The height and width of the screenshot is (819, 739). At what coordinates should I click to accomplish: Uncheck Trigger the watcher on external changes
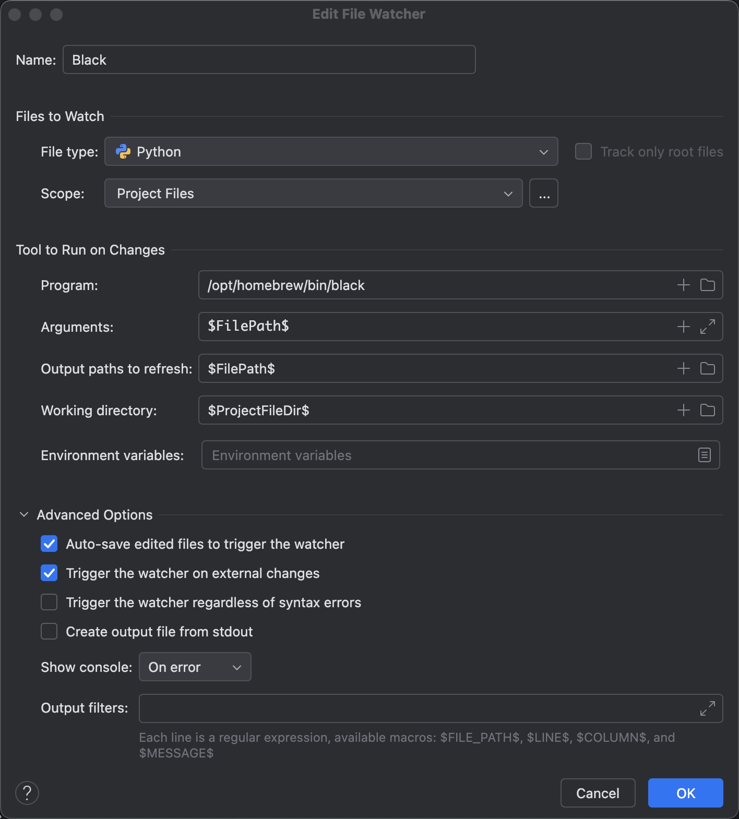click(x=49, y=573)
